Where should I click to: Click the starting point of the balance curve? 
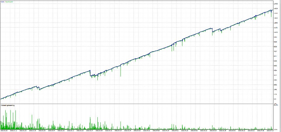click(x=1, y=99)
